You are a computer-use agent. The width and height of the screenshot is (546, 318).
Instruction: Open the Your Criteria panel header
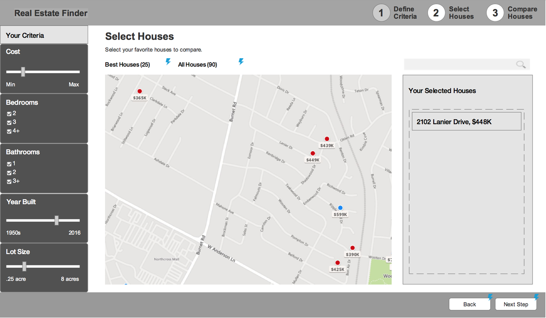point(44,35)
